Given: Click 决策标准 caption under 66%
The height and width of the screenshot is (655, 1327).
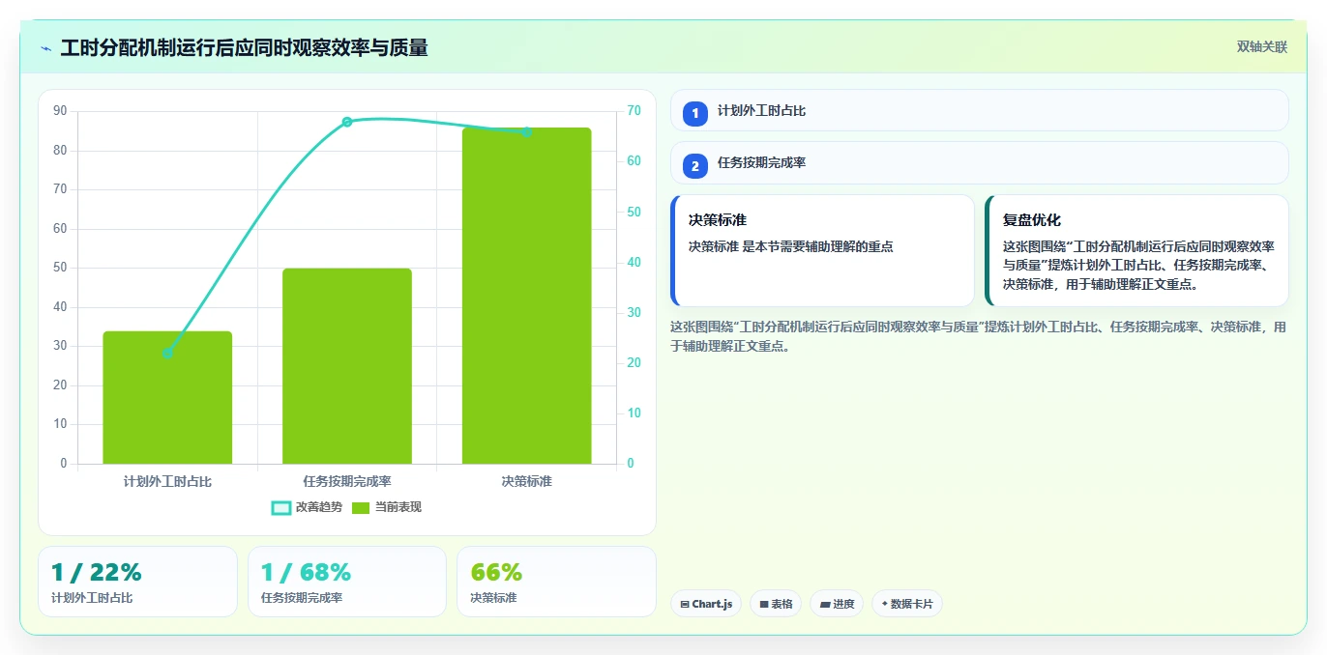Looking at the screenshot, I should click(x=493, y=598).
